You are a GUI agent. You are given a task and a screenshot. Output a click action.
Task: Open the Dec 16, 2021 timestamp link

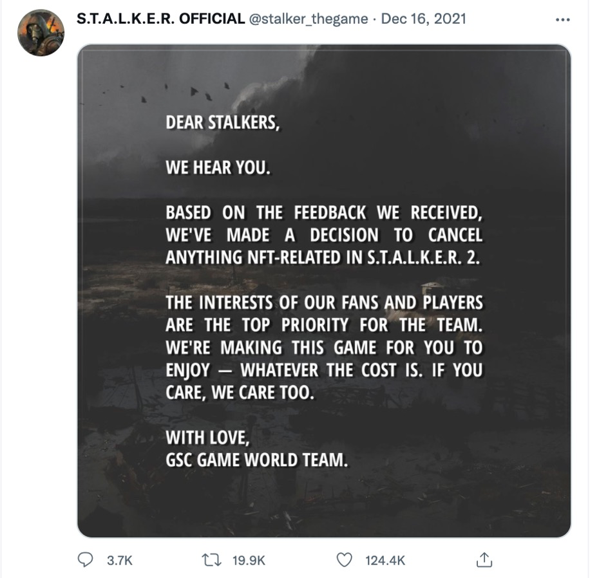click(x=424, y=19)
